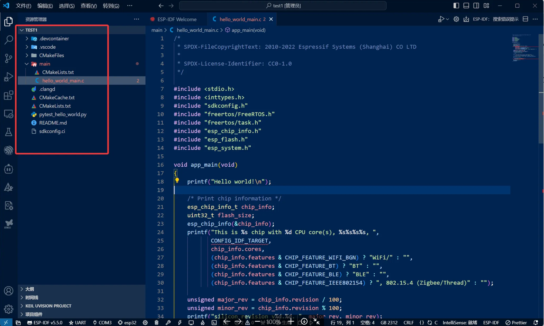Switch to the ESP-IDF Welcome tab
The height and width of the screenshot is (326, 544).
pos(177,19)
